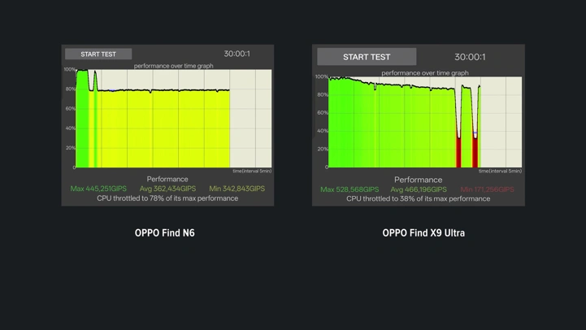Click the OPPO Find N6 caption

click(x=165, y=232)
